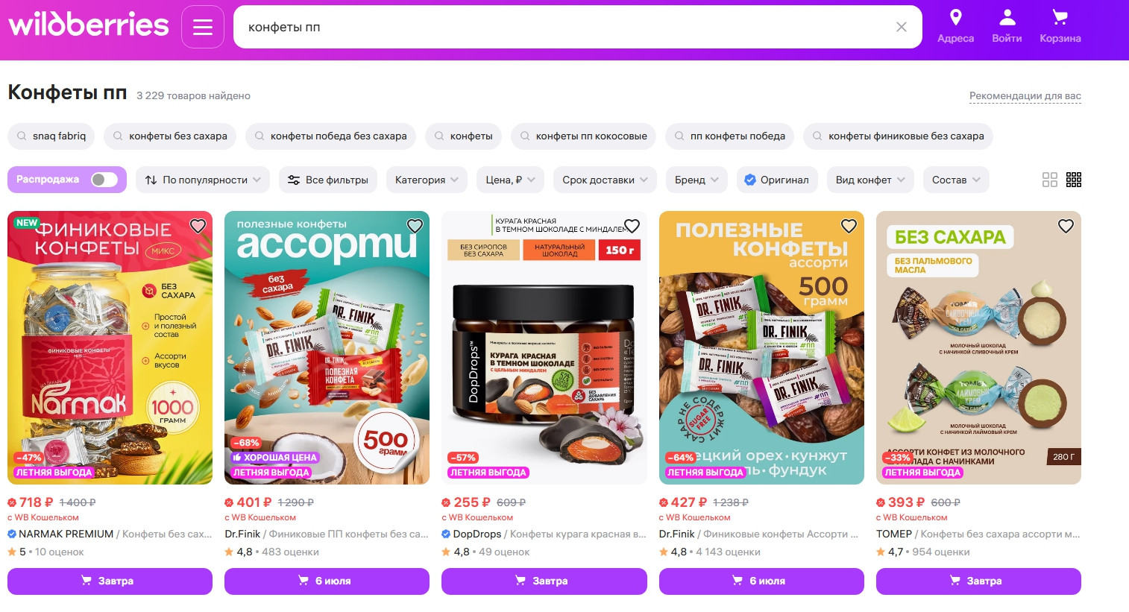Image resolution: width=1129 pixels, height=612 pixels.
Task: Switch to large tile grid view
Action: click(1049, 180)
